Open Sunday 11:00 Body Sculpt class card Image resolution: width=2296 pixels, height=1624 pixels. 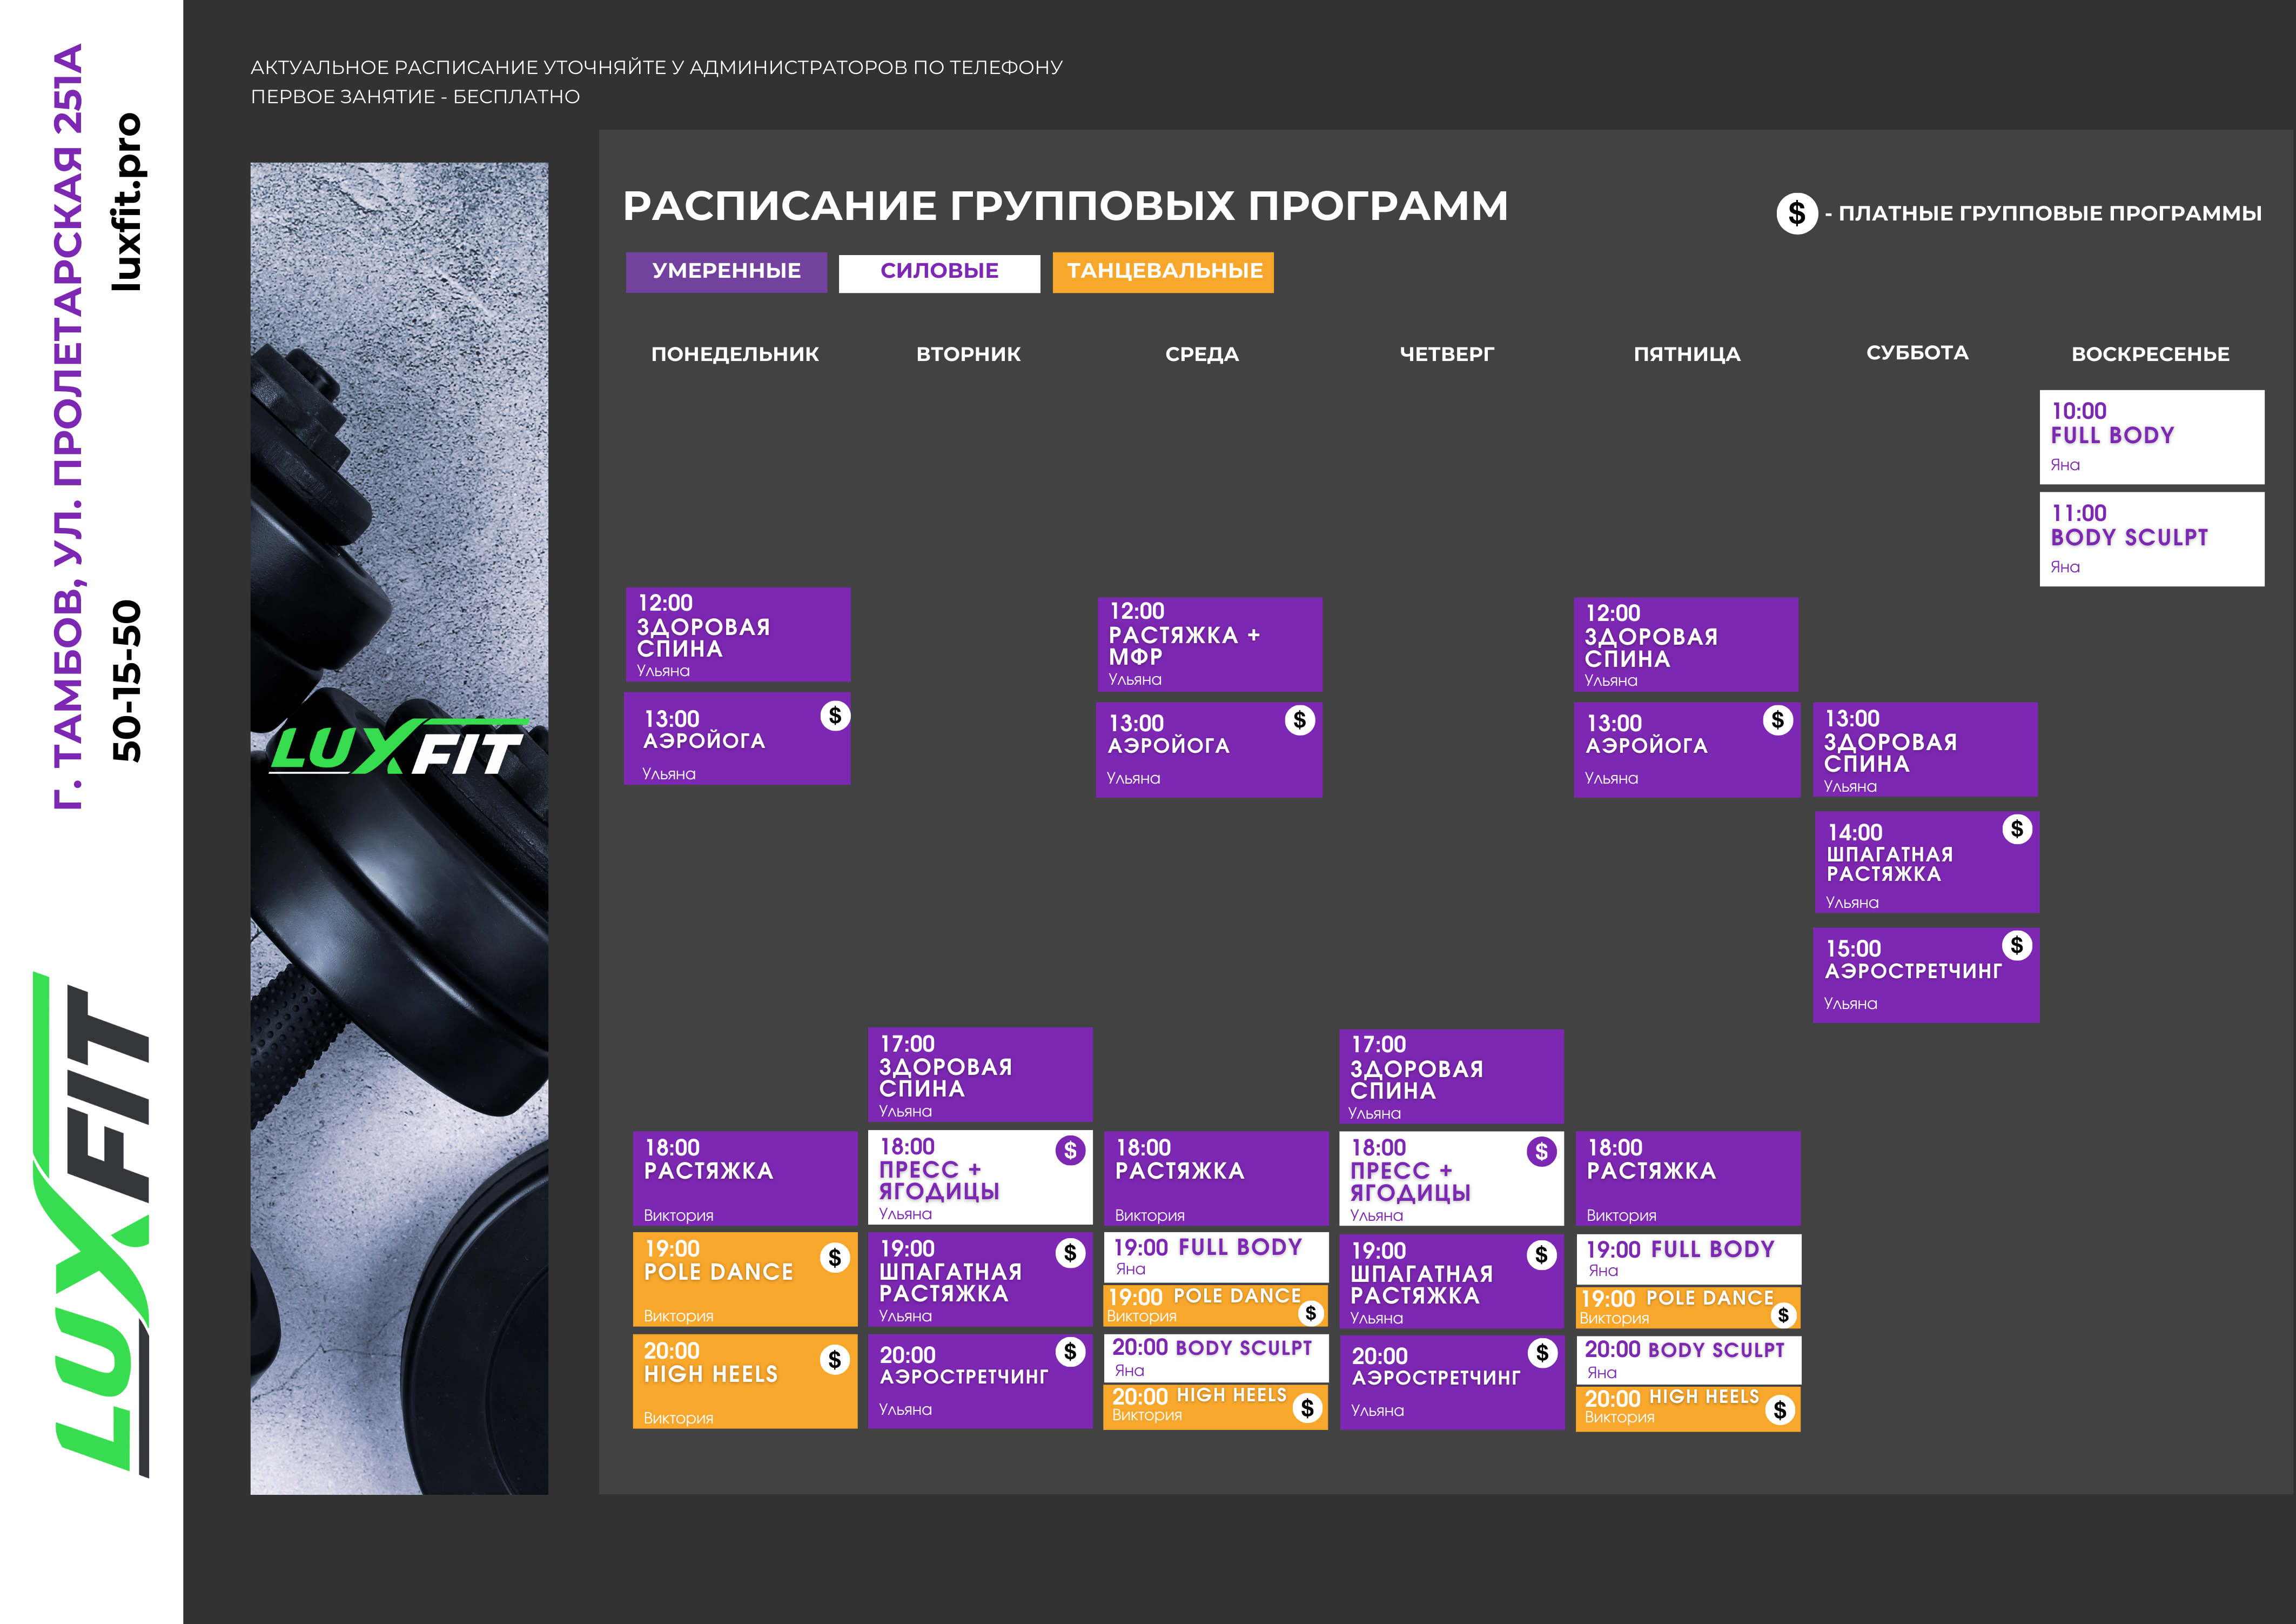point(2151,538)
